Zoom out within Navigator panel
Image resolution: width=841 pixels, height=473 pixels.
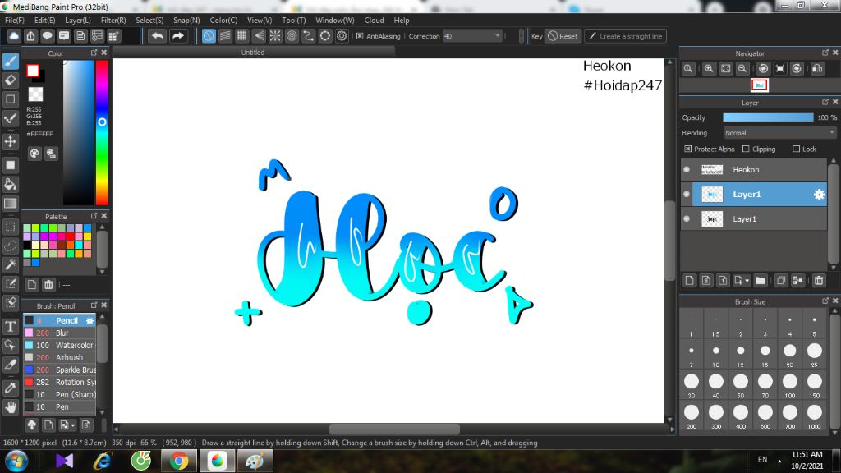coord(742,69)
